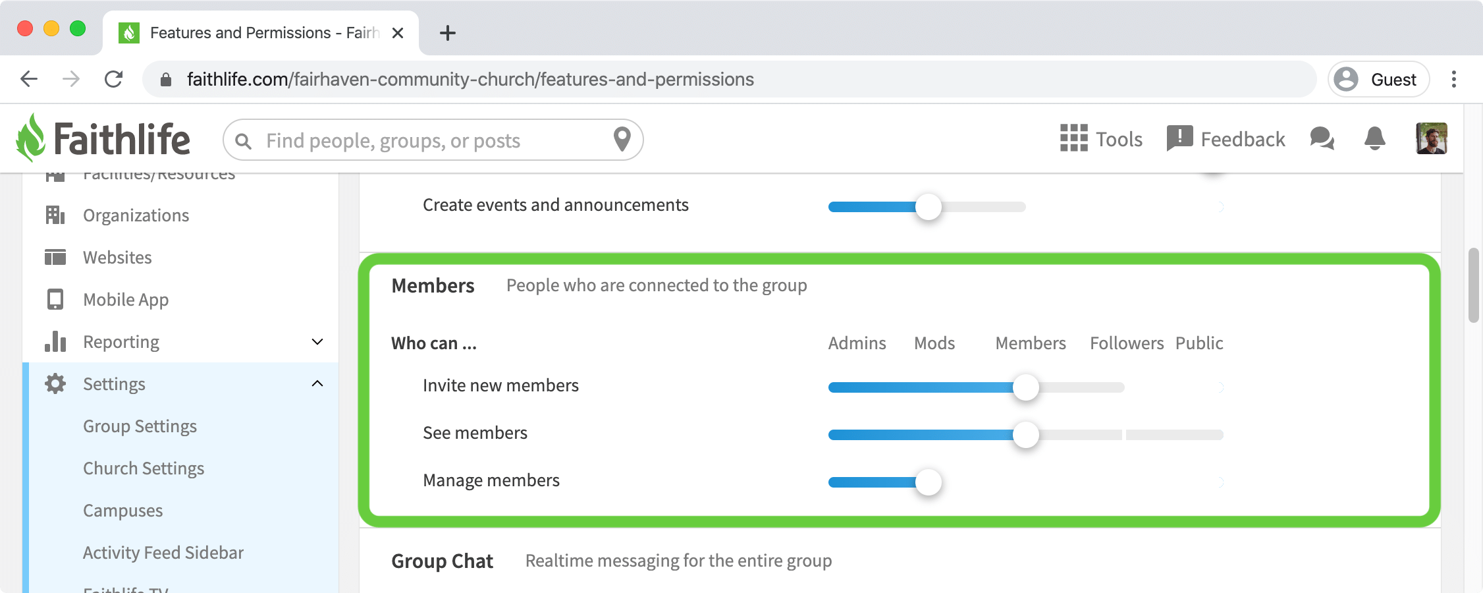Click "Realtime messaging for the entire group"

(678, 561)
